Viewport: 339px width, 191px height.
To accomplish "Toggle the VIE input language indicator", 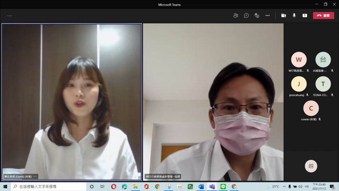I will (307, 187).
